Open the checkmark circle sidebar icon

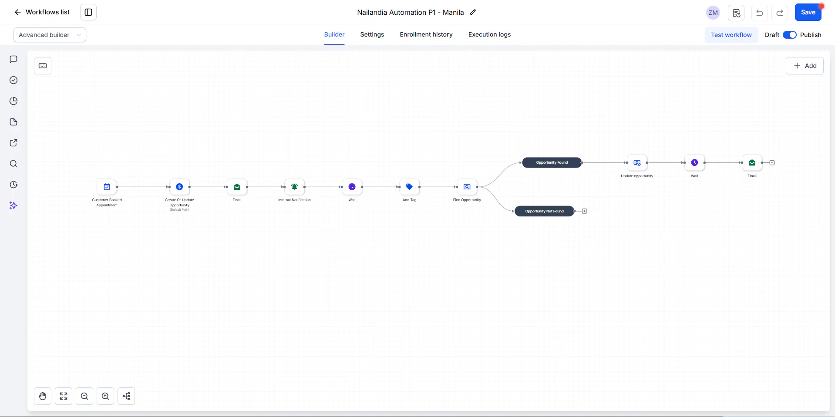click(13, 80)
